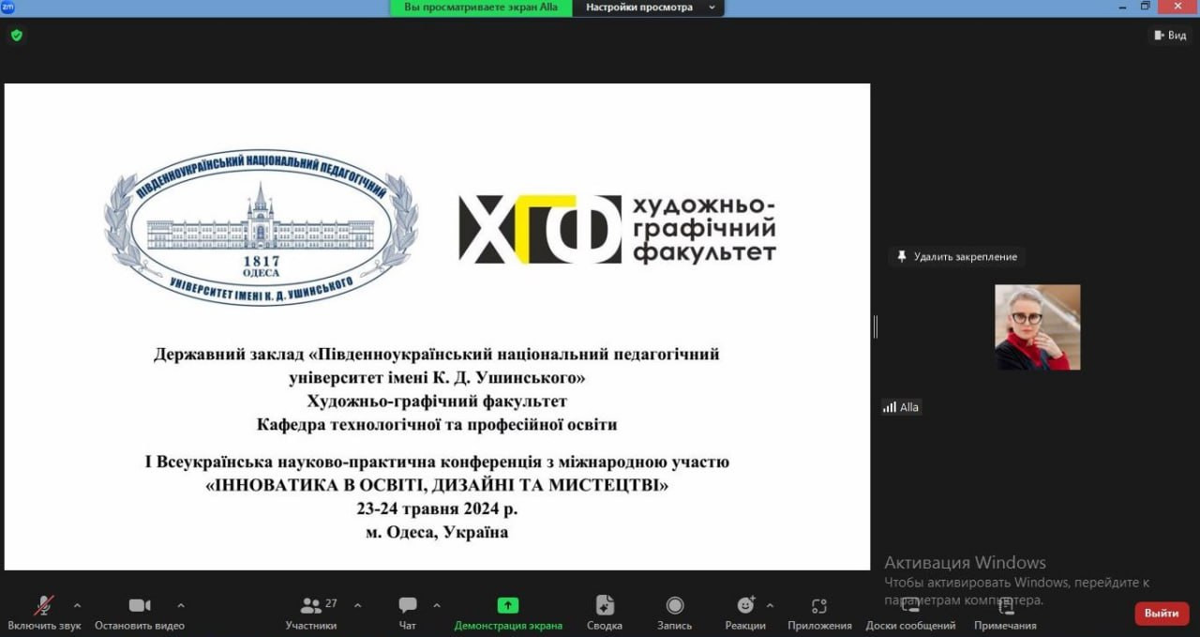The image size is (1200, 637).
Task: Start recording with Запись icon
Action: pos(675,606)
